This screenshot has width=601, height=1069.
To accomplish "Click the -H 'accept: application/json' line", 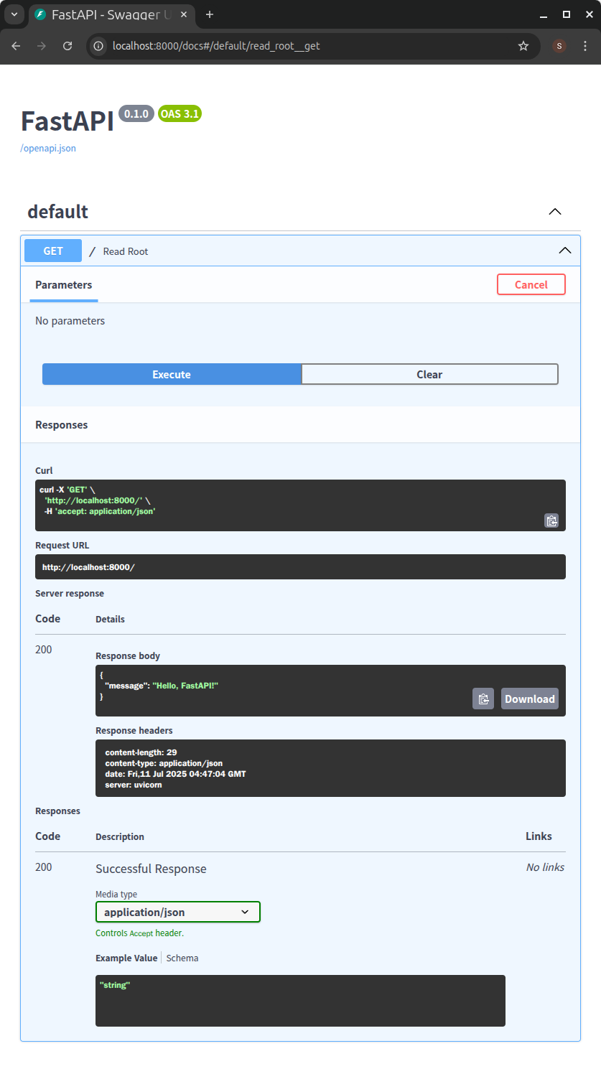I will (100, 511).
